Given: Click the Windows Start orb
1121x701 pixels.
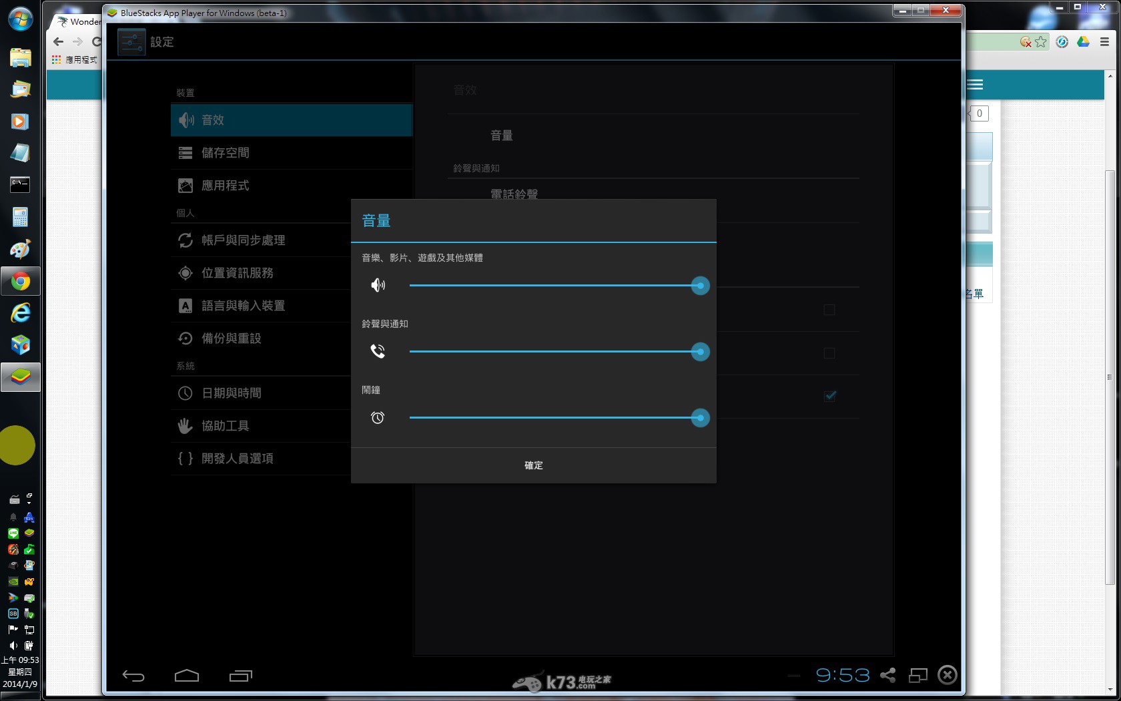Looking at the screenshot, I should pos(21,19).
